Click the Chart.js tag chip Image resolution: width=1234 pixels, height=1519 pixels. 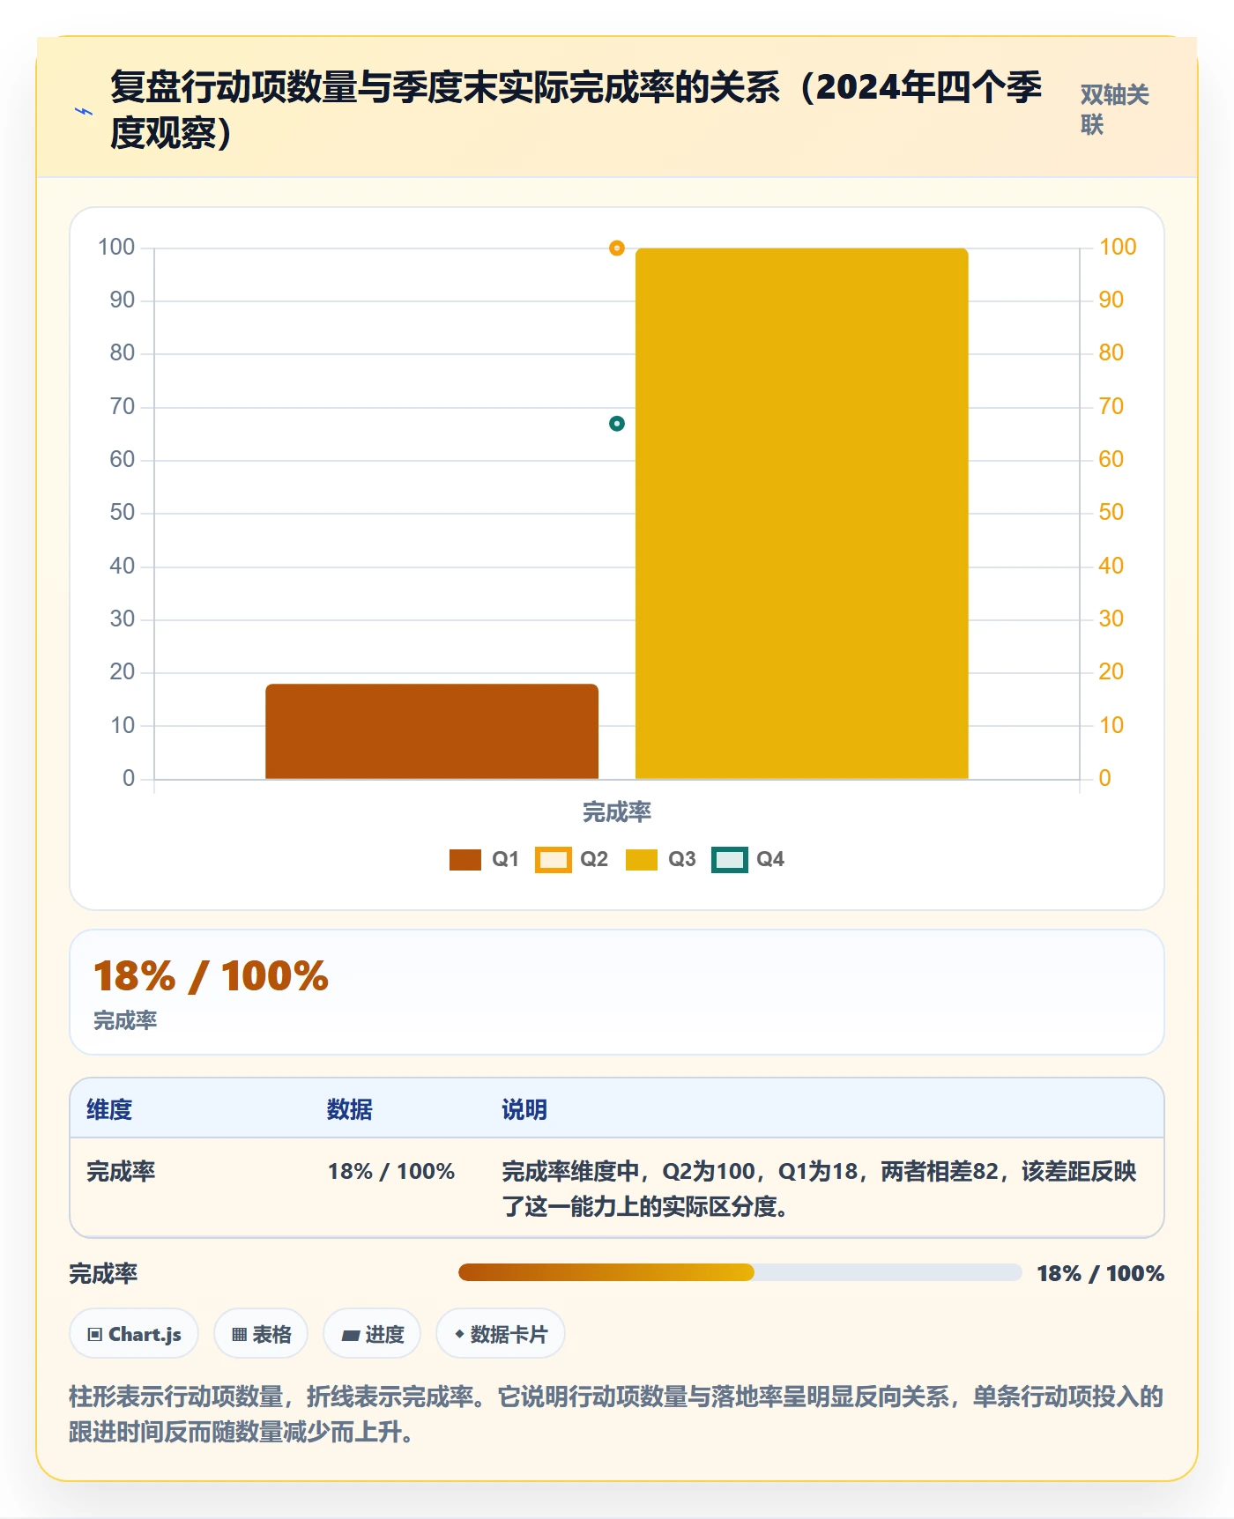click(x=134, y=1334)
